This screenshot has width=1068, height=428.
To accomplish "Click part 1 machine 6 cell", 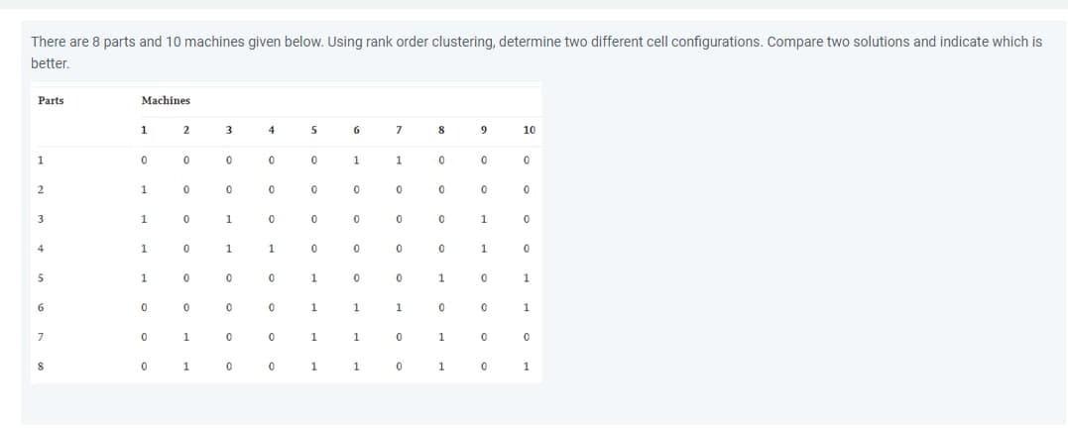I will coord(356,161).
